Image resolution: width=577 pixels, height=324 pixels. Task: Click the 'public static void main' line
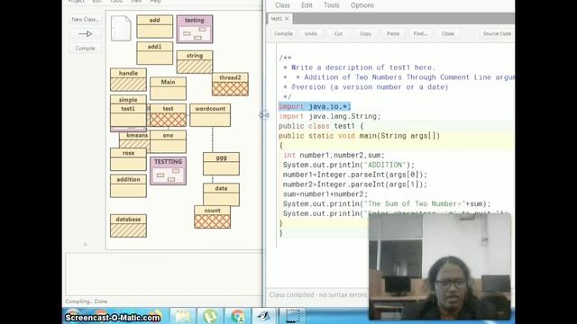pos(359,136)
